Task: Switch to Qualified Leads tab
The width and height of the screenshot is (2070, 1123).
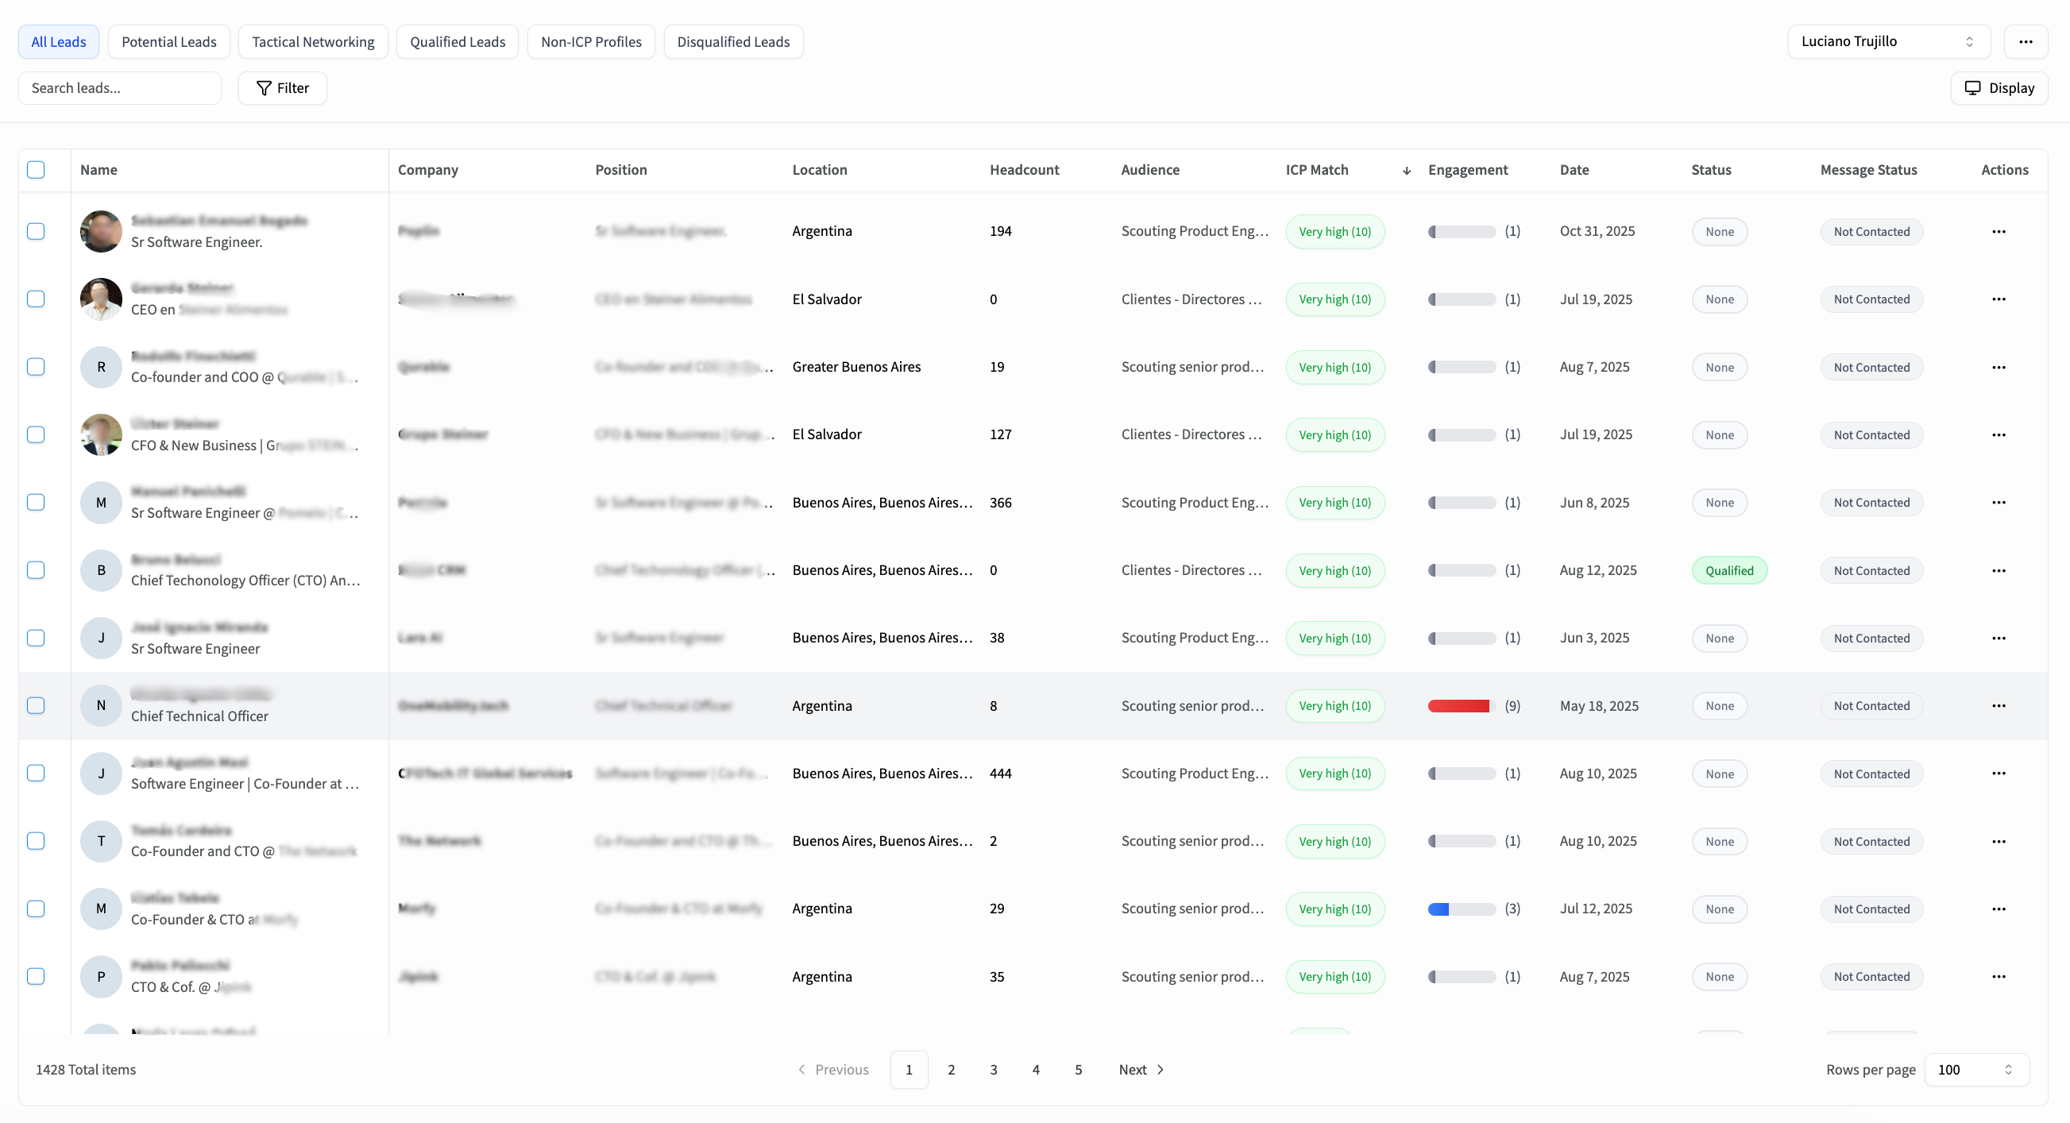Action: pyautogui.click(x=458, y=42)
